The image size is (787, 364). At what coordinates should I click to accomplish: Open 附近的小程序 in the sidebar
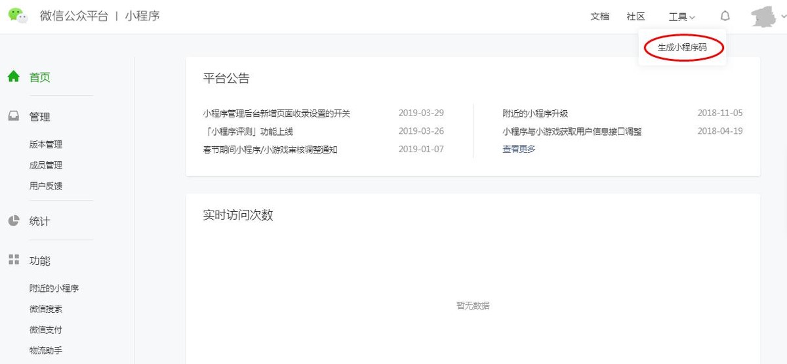54,288
